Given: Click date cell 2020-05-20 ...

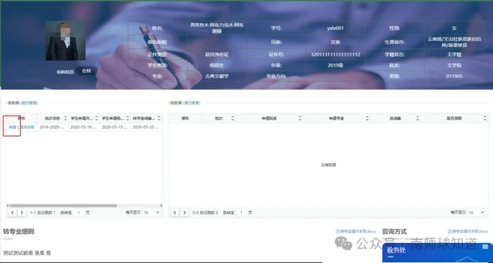Looking at the screenshot, I should click(145, 127).
